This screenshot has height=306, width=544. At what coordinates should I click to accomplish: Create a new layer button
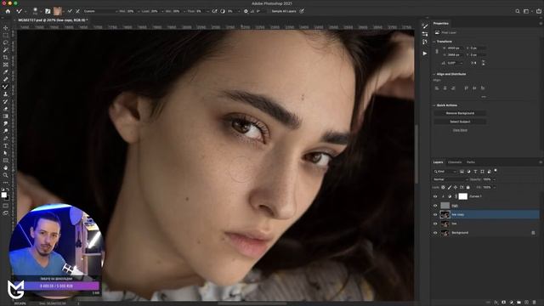(526, 303)
